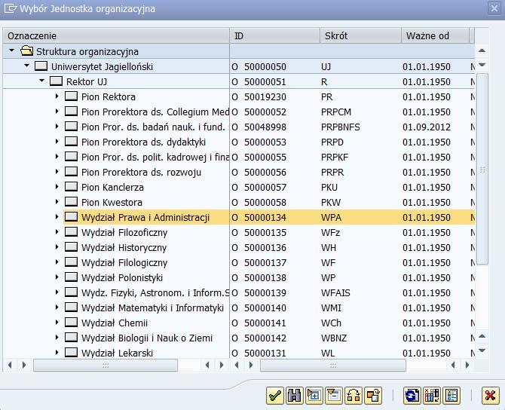Click the dialog title icon next to Wybór
Screen dimensions: 505x410
(x=11, y=8)
